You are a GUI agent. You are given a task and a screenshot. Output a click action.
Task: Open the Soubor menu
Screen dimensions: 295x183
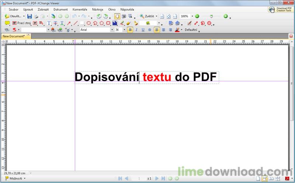click(x=14, y=10)
